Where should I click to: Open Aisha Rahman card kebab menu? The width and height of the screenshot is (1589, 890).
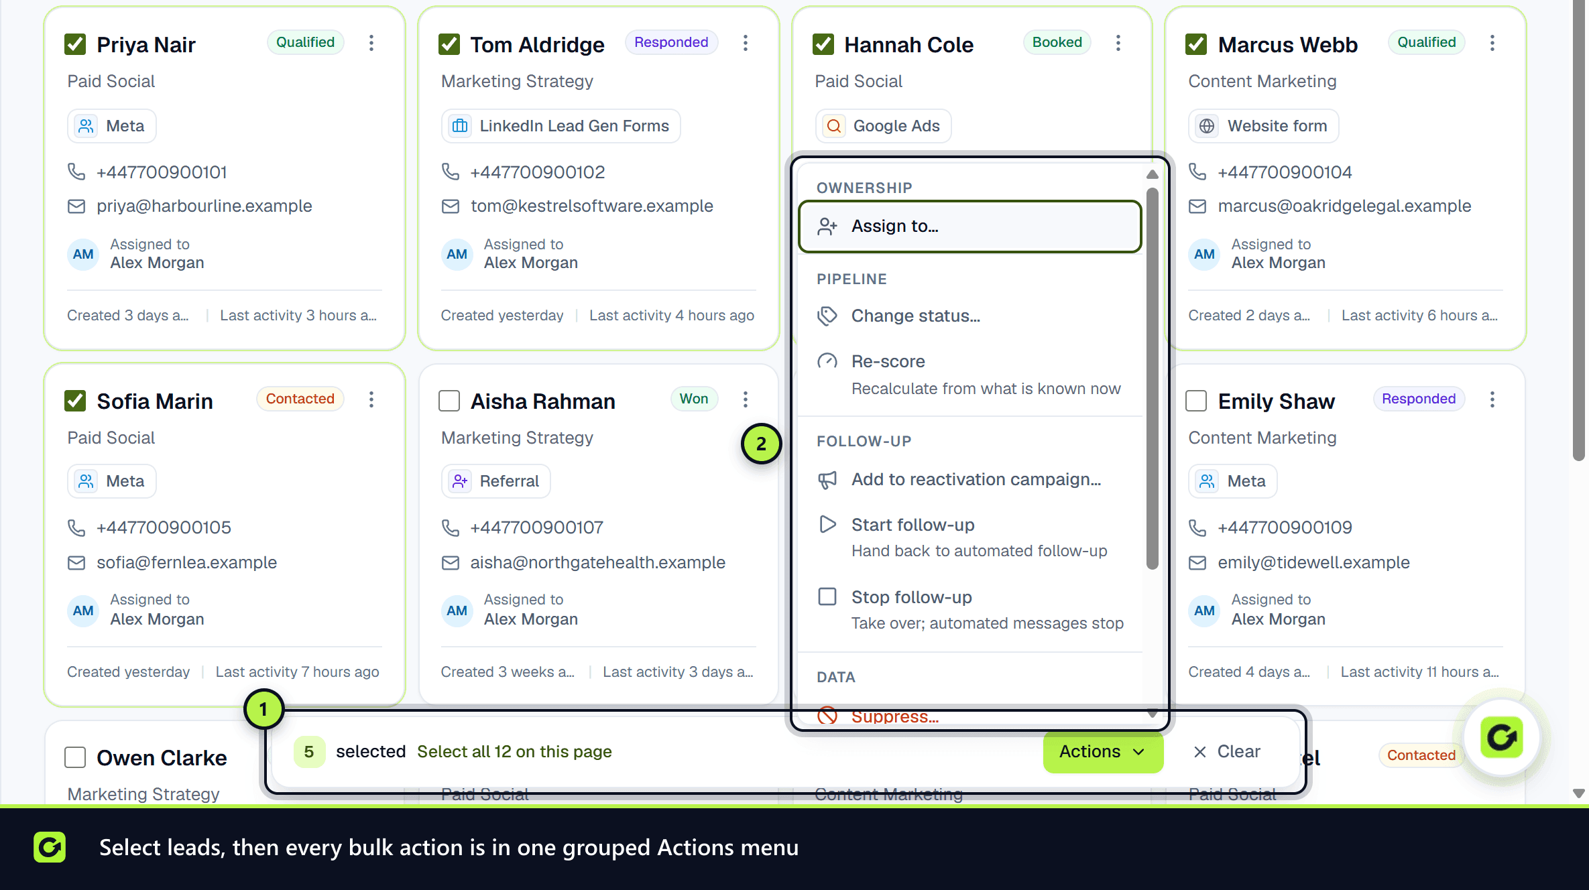click(x=745, y=399)
